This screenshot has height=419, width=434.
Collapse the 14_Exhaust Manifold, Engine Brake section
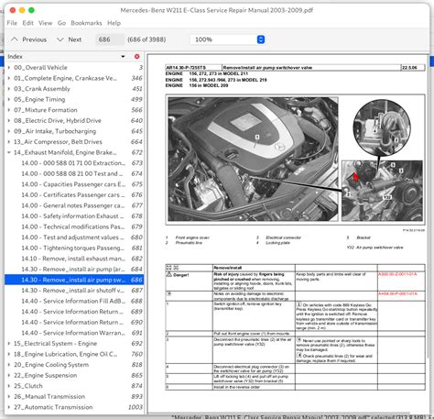pos(9,152)
